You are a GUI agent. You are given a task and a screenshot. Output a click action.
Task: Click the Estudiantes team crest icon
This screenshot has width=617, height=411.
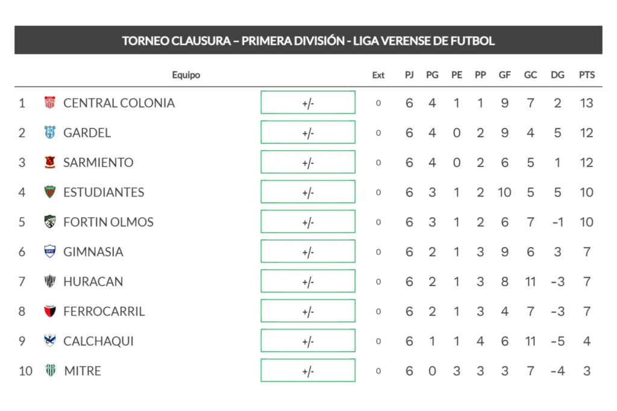(50, 192)
